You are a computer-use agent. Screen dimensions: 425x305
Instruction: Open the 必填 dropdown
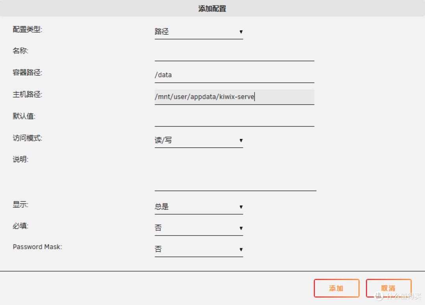pyautogui.click(x=199, y=227)
